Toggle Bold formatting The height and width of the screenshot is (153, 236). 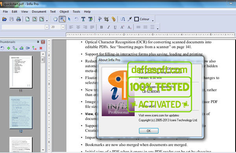point(101,27)
